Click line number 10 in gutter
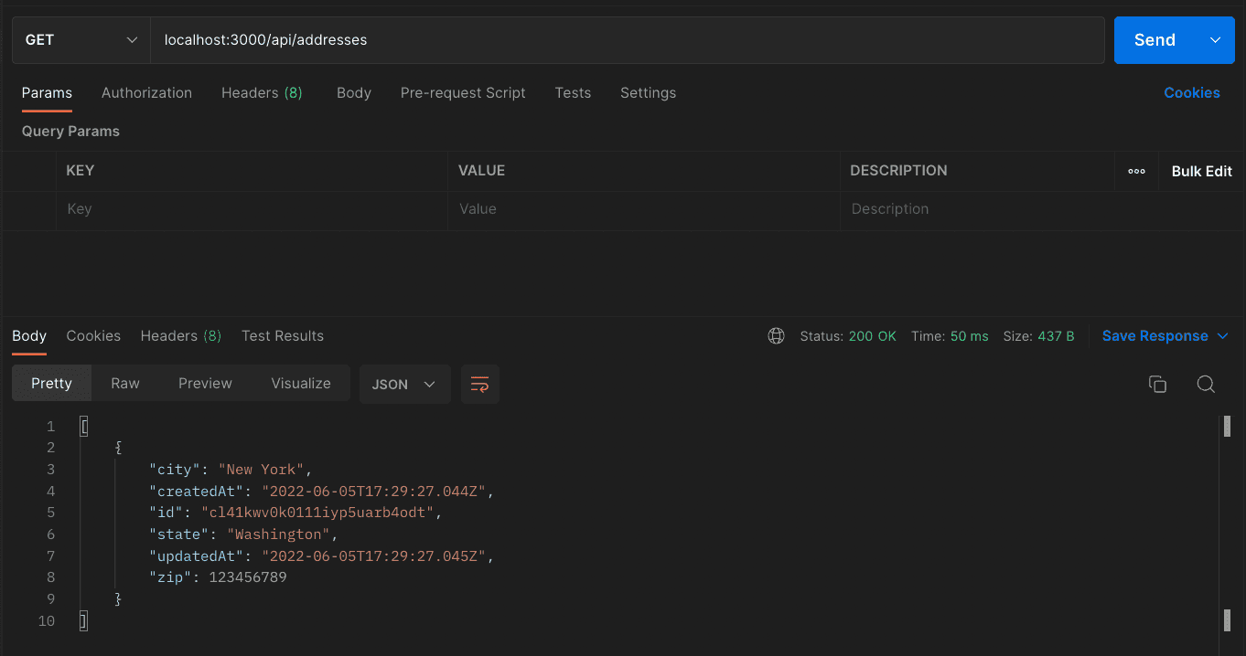 (47, 621)
